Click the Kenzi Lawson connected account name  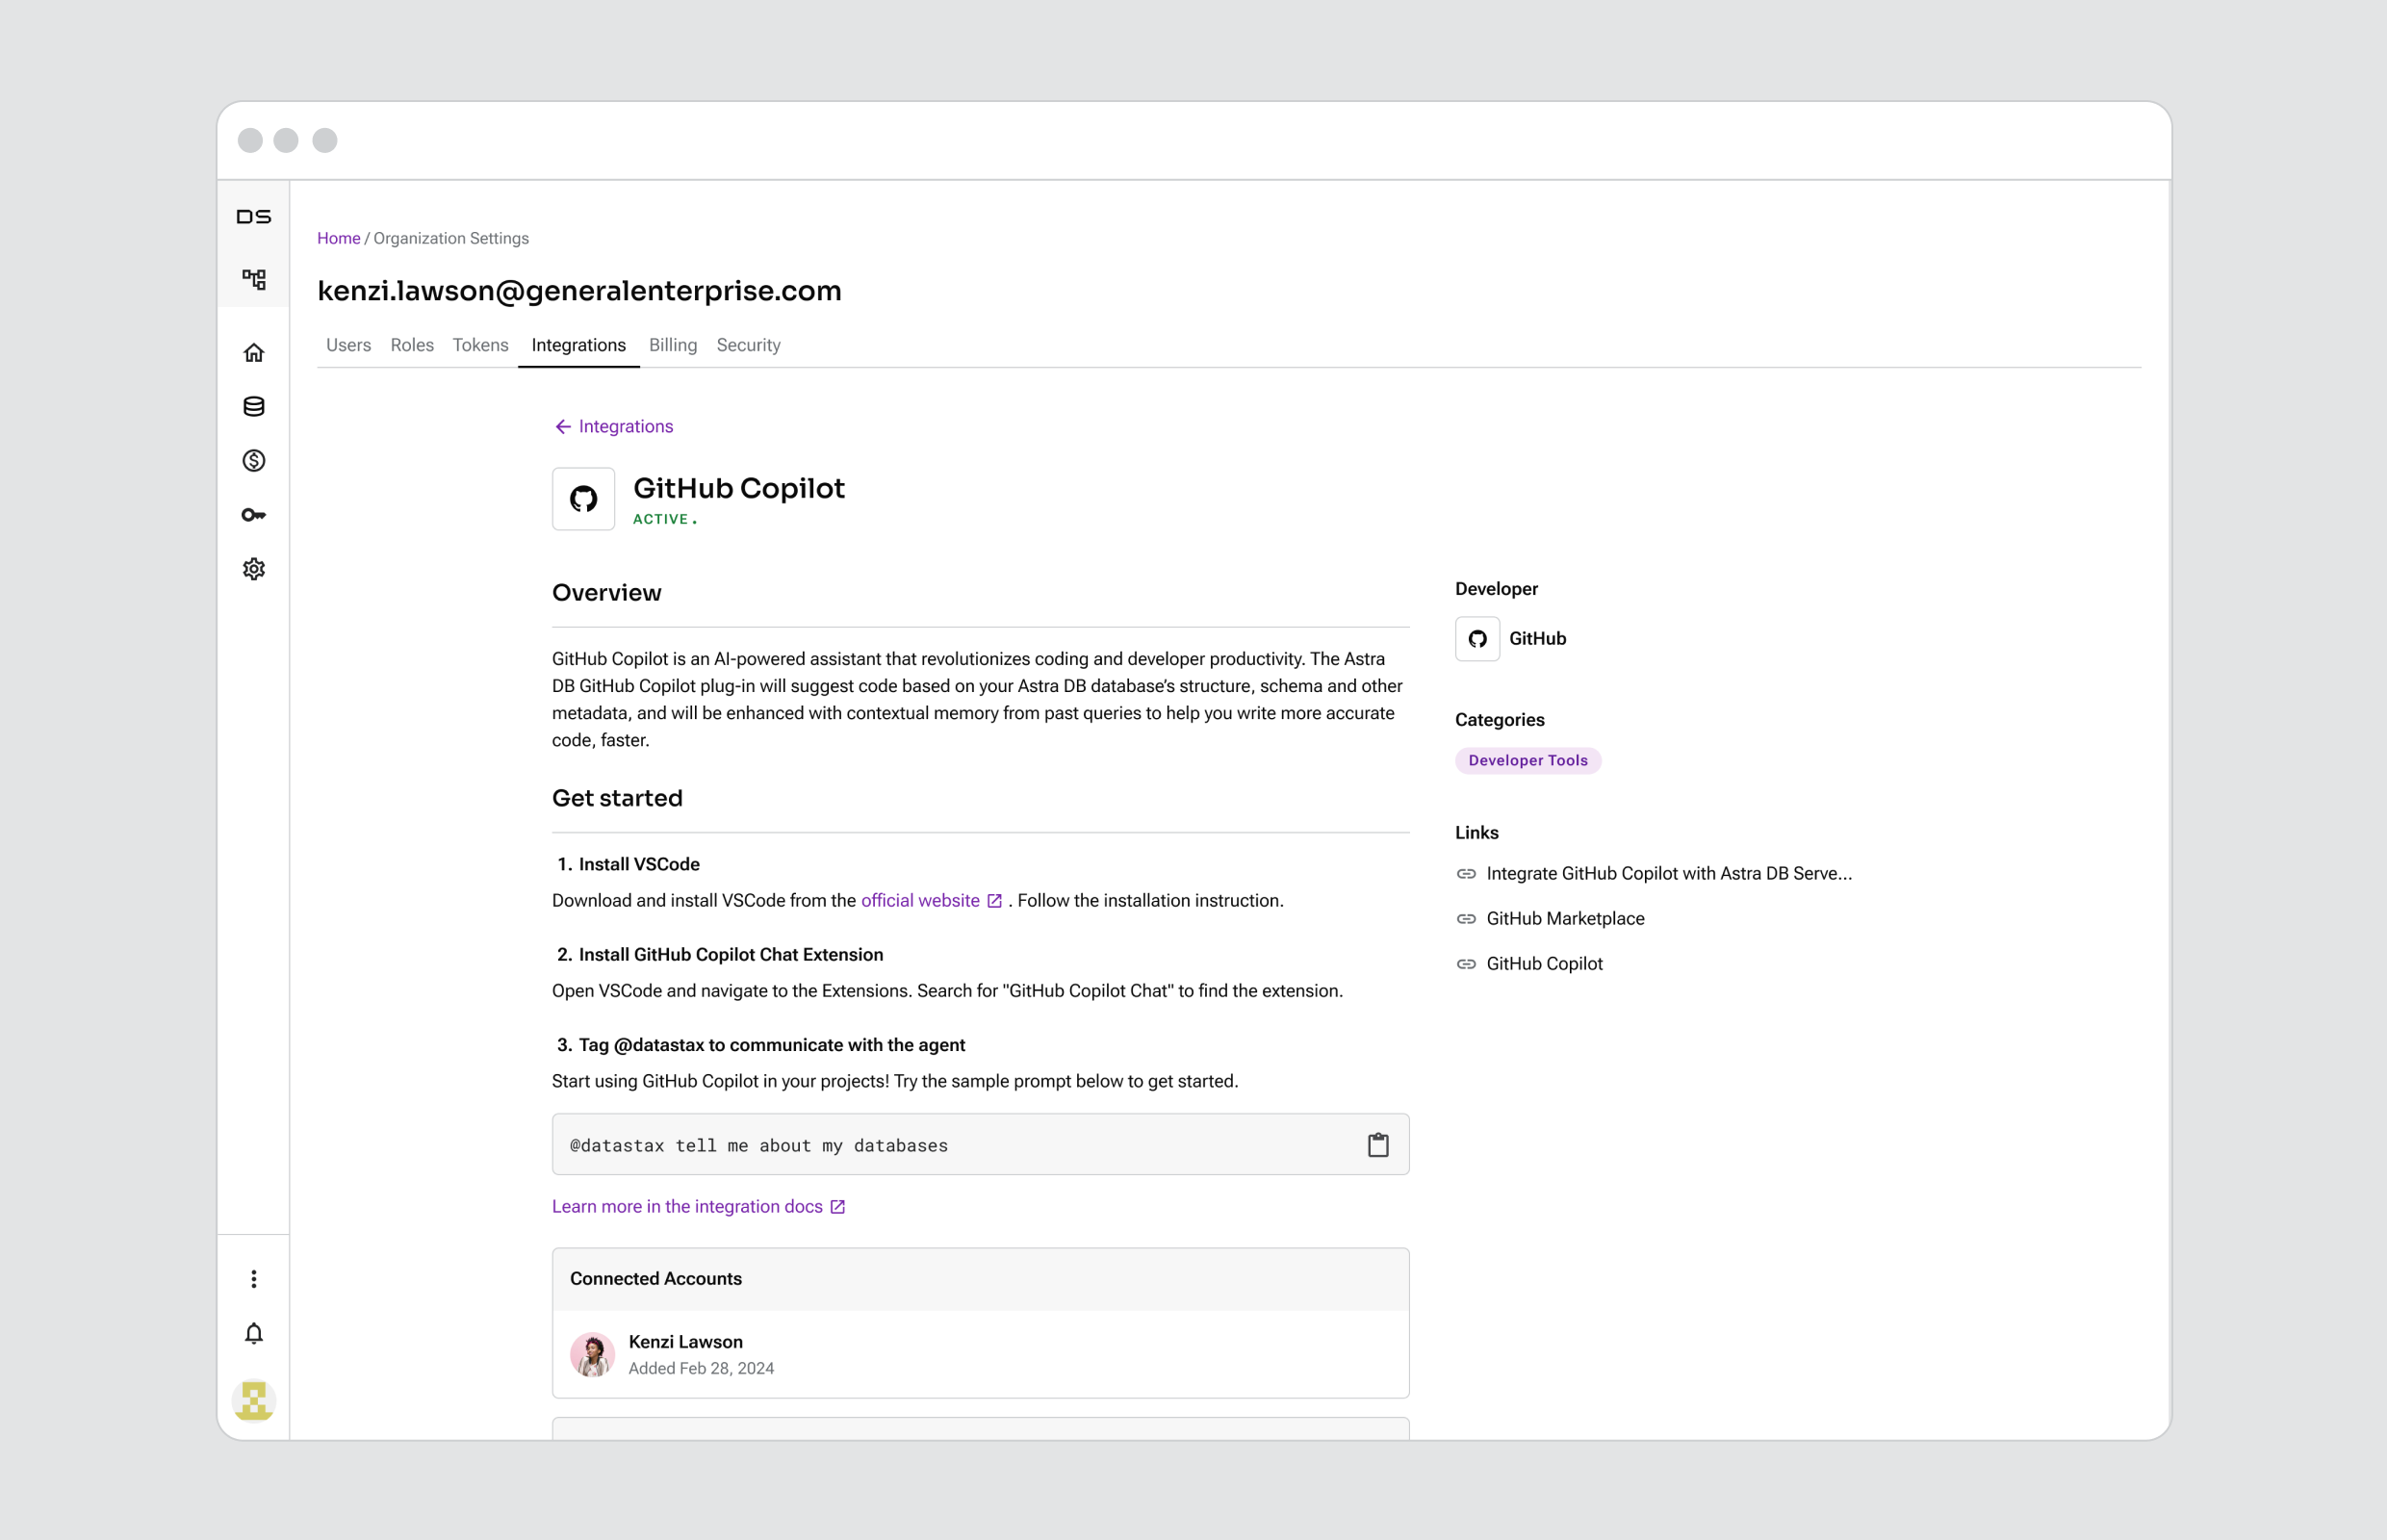(685, 1342)
